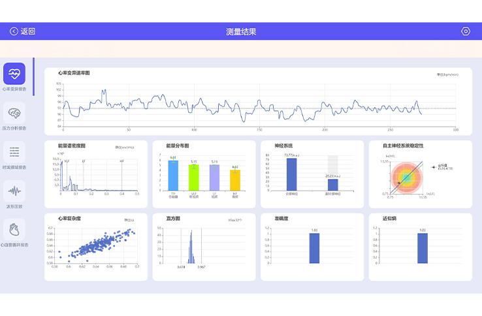Select the 心率变异报告 heart icon

click(14, 74)
